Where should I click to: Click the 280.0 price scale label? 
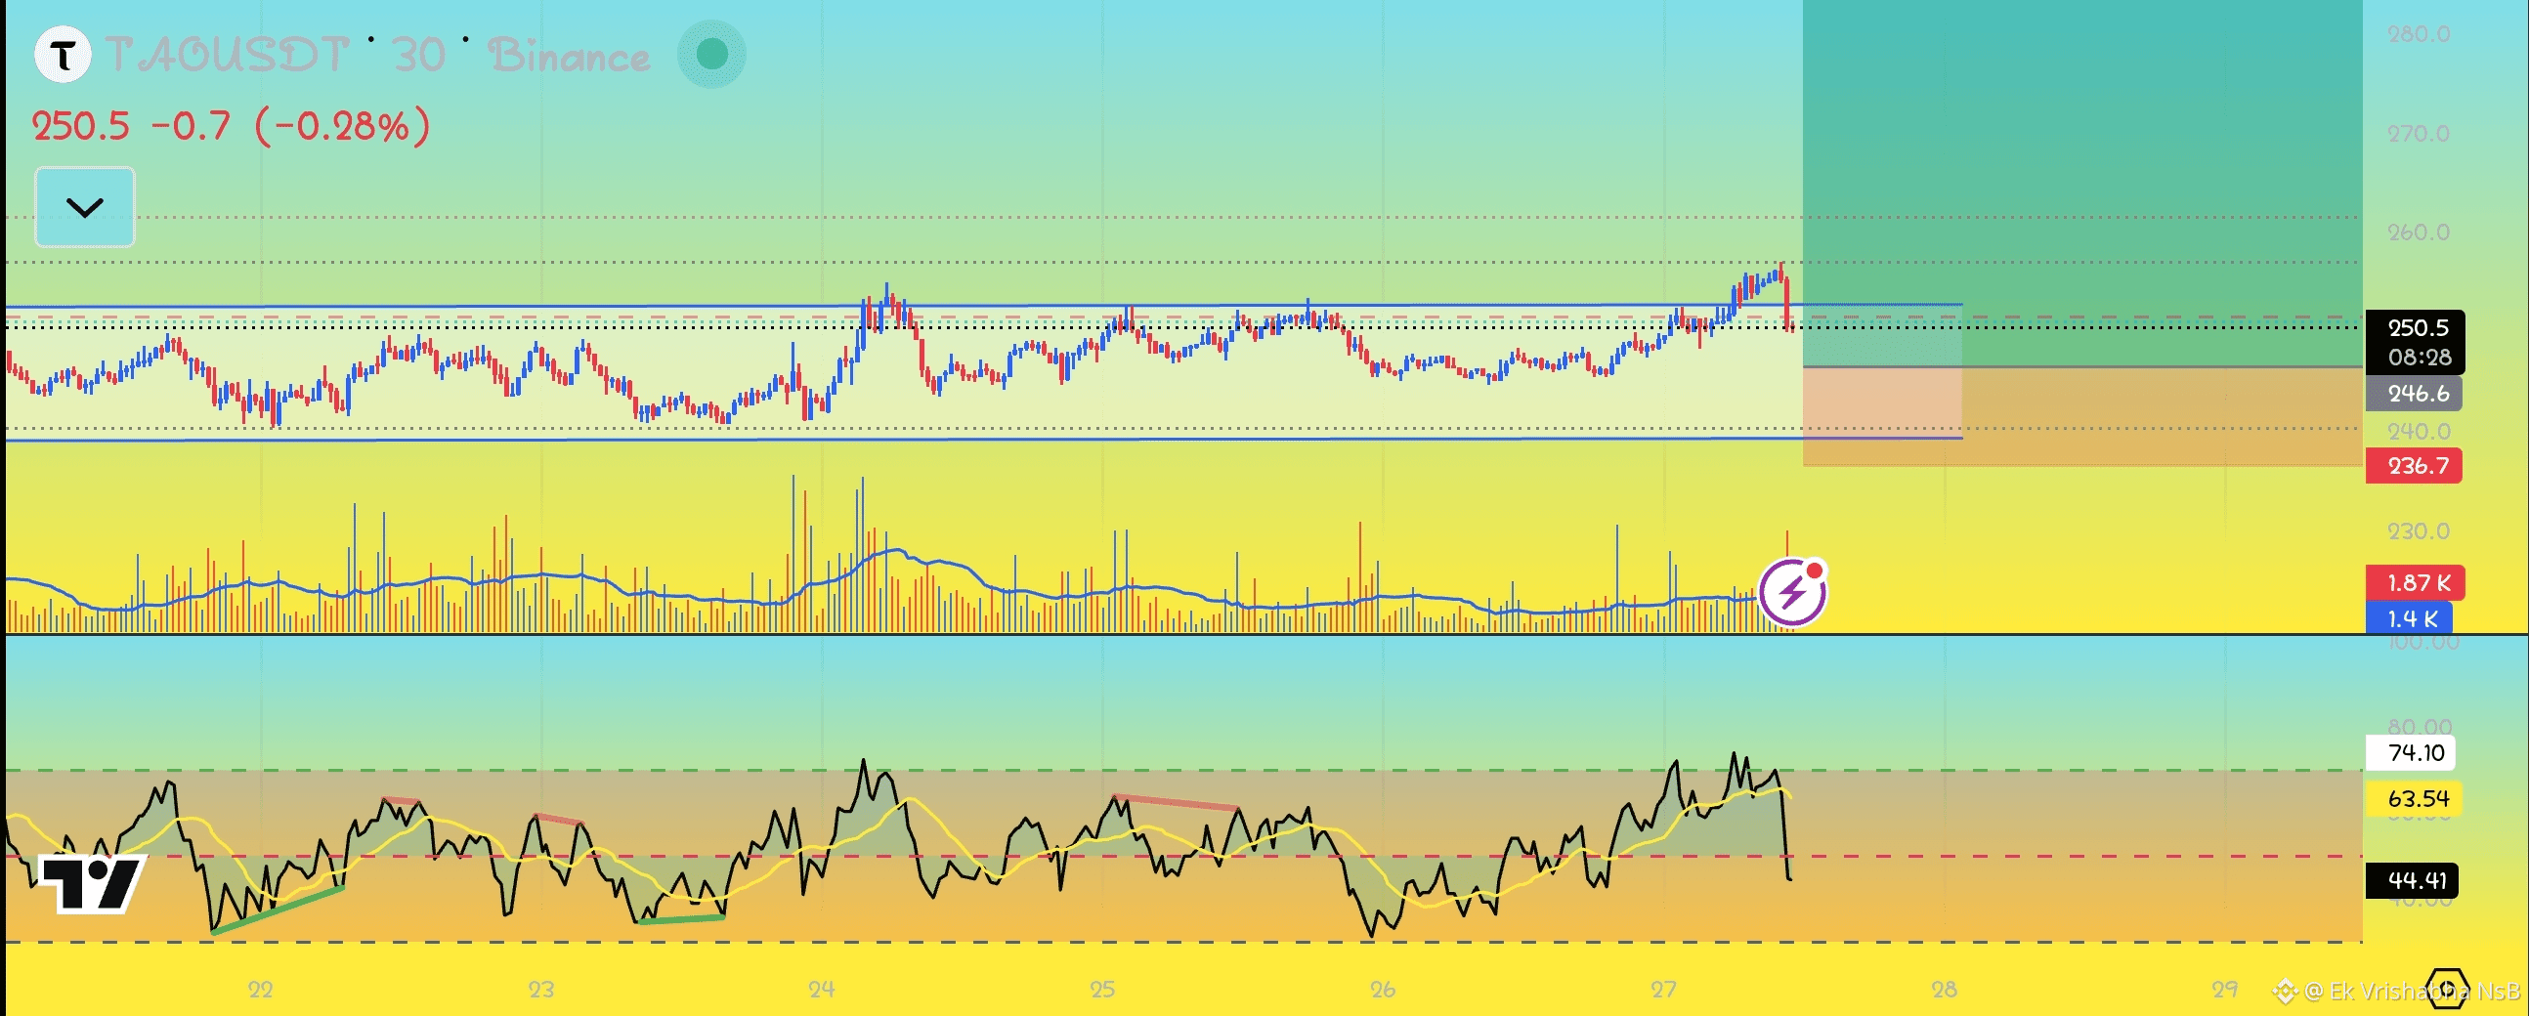pyautogui.click(x=2419, y=34)
